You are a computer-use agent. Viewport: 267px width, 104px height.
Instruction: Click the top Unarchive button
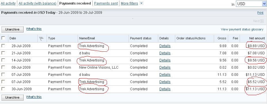tap(12, 29)
